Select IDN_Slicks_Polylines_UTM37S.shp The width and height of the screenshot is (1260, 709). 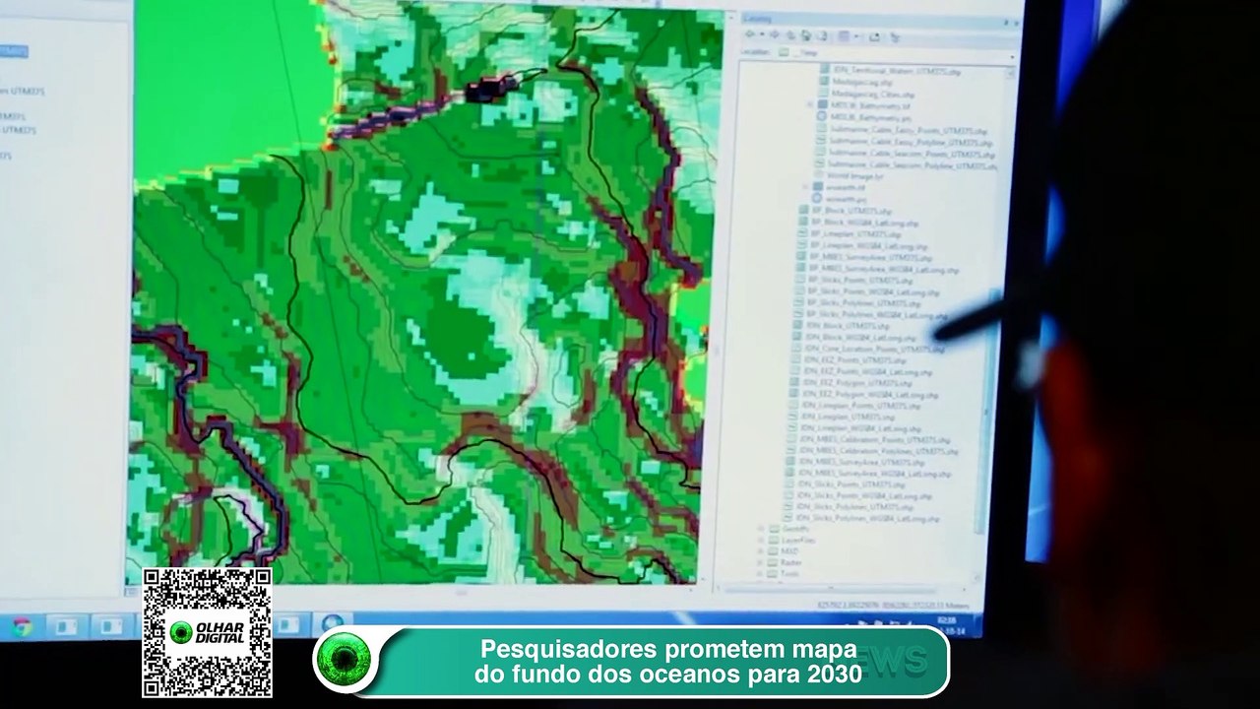coord(856,506)
